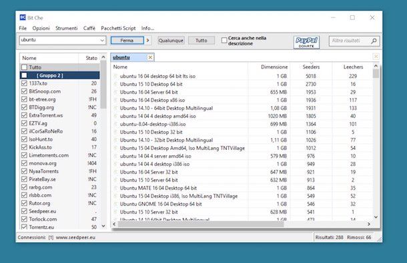
Task: Click file icon of Ubuntu 16 04 Server 64 bit
Action: point(116,93)
